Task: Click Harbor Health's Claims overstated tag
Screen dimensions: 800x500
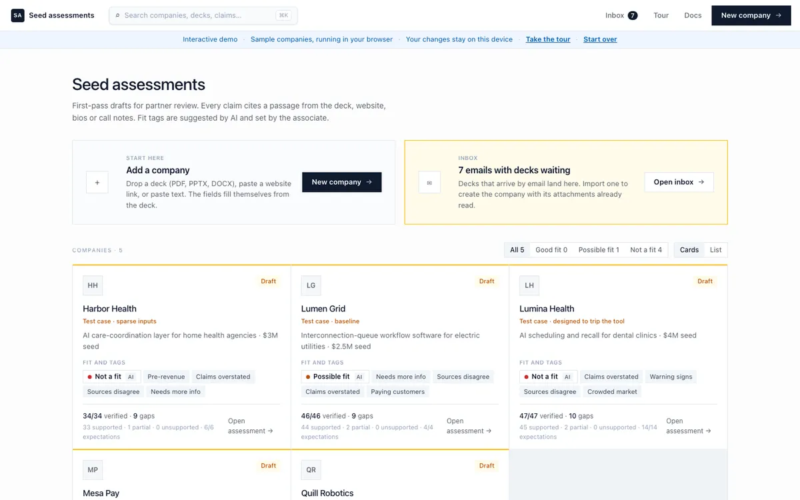Action: pos(223,377)
